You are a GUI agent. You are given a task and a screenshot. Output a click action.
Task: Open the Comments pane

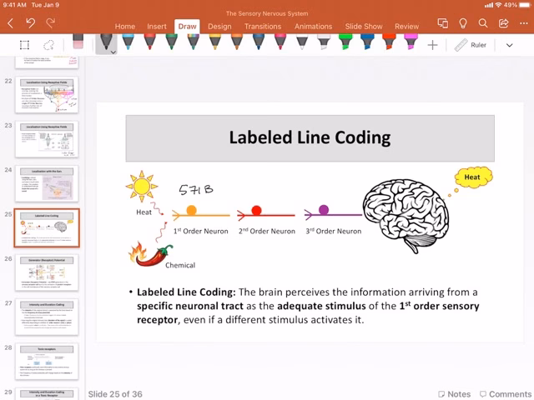click(506, 394)
